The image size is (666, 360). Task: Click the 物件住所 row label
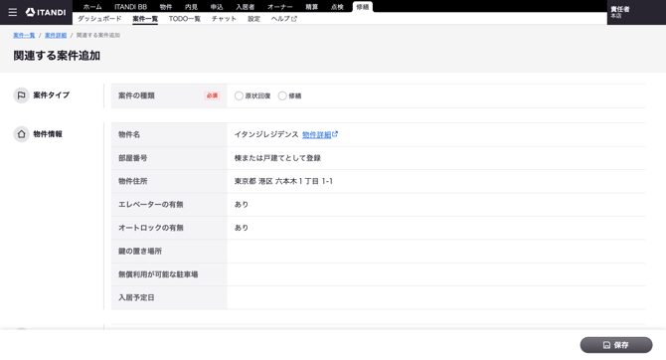(133, 181)
